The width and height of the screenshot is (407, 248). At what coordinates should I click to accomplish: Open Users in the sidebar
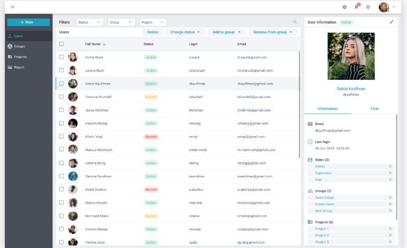[28, 36]
